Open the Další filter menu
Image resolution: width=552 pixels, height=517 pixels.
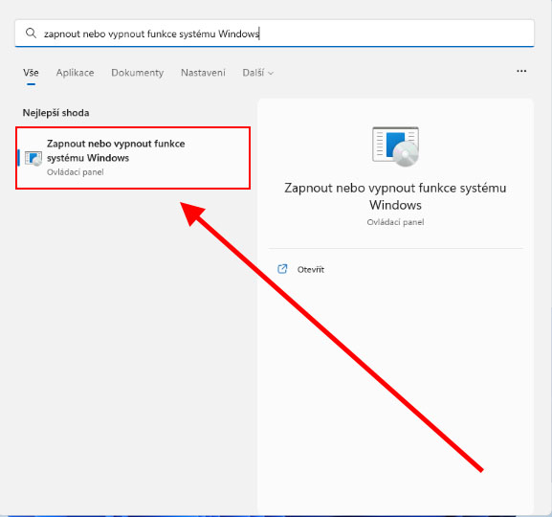(x=257, y=73)
